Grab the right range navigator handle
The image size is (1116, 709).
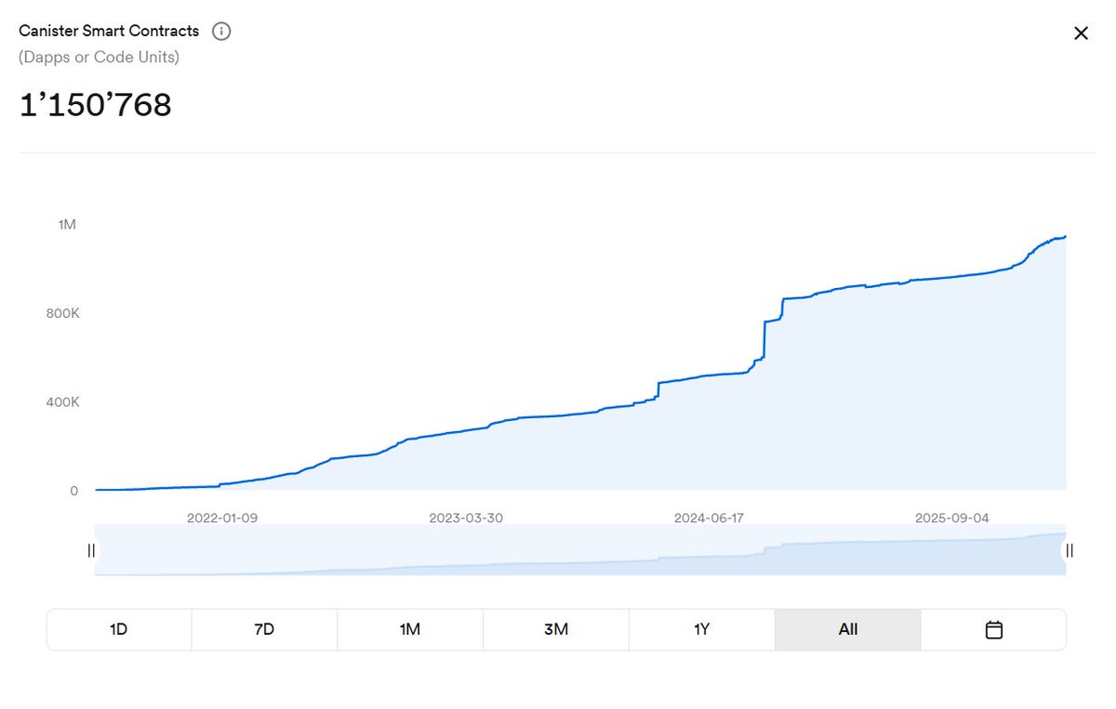click(1069, 550)
